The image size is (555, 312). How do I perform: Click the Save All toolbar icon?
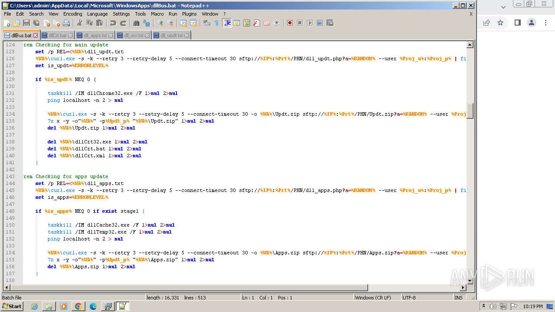[x=36, y=23]
